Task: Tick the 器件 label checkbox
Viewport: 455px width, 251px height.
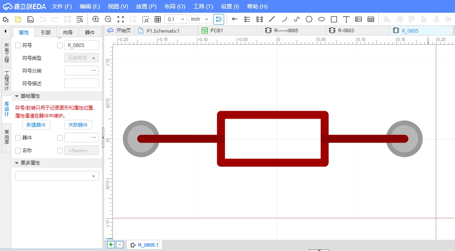Action: pos(18,138)
